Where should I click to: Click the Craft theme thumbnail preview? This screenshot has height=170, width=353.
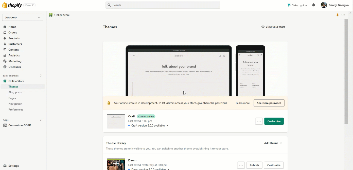click(116, 121)
